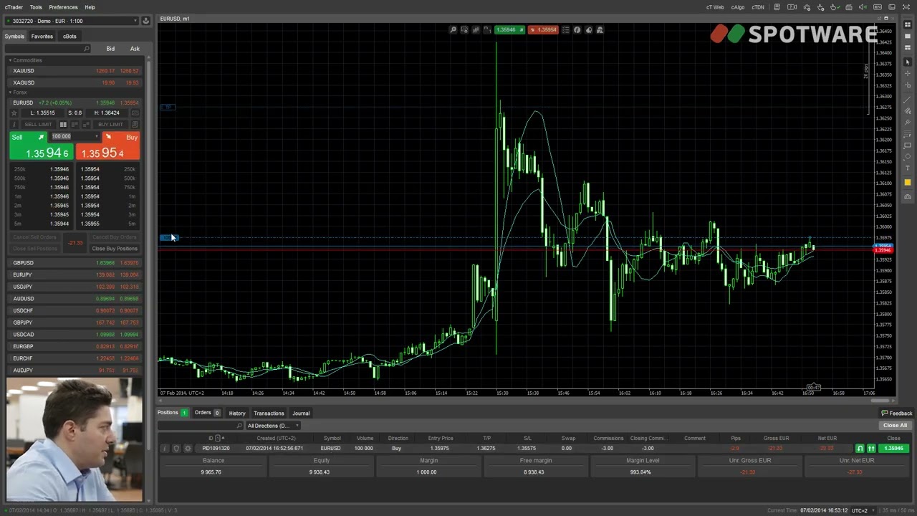Image resolution: width=917 pixels, height=516 pixels.
Task: Open cAlgo link
Action: pos(737,7)
